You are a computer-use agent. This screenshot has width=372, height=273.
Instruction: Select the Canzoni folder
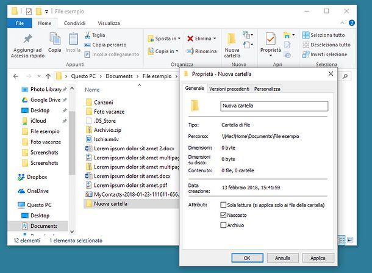coord(99,103)
